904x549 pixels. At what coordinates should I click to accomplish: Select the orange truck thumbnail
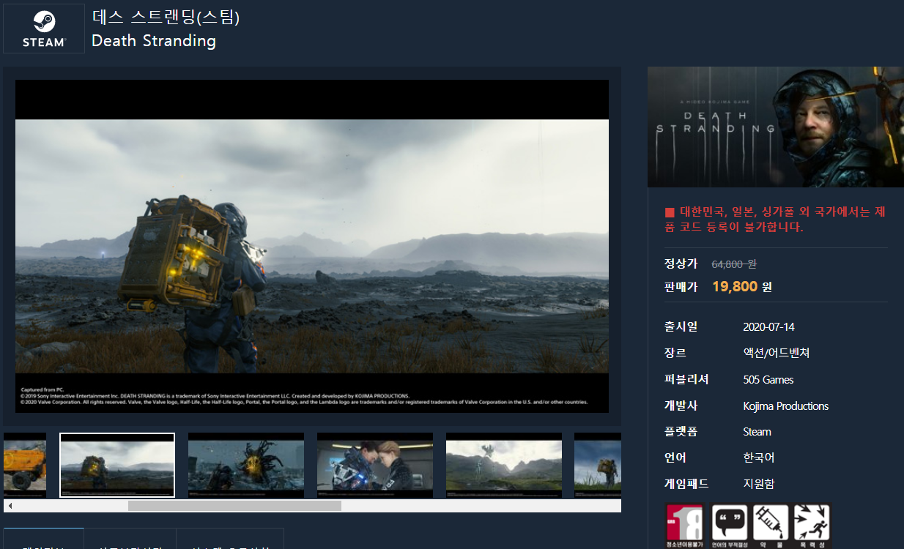[x=25, y=466]
